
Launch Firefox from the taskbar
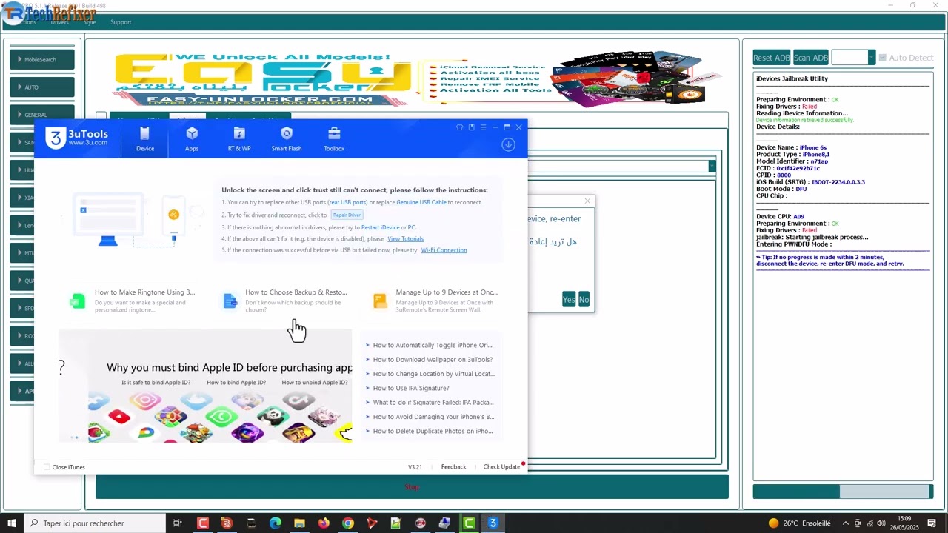click(324, 523)
